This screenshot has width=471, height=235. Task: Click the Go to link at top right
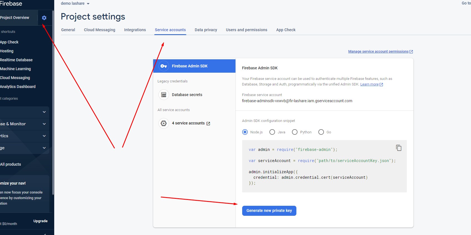466,3
